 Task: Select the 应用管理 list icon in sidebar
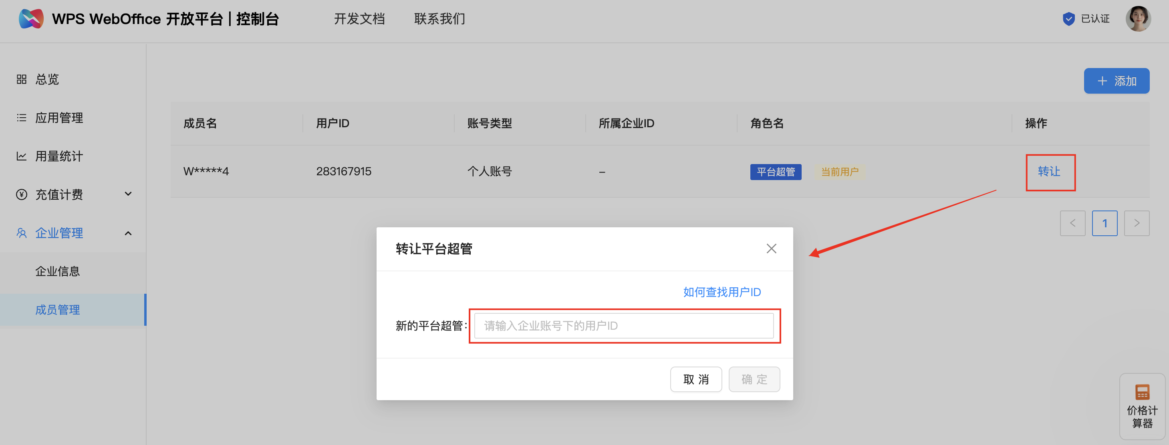point(21,117)
